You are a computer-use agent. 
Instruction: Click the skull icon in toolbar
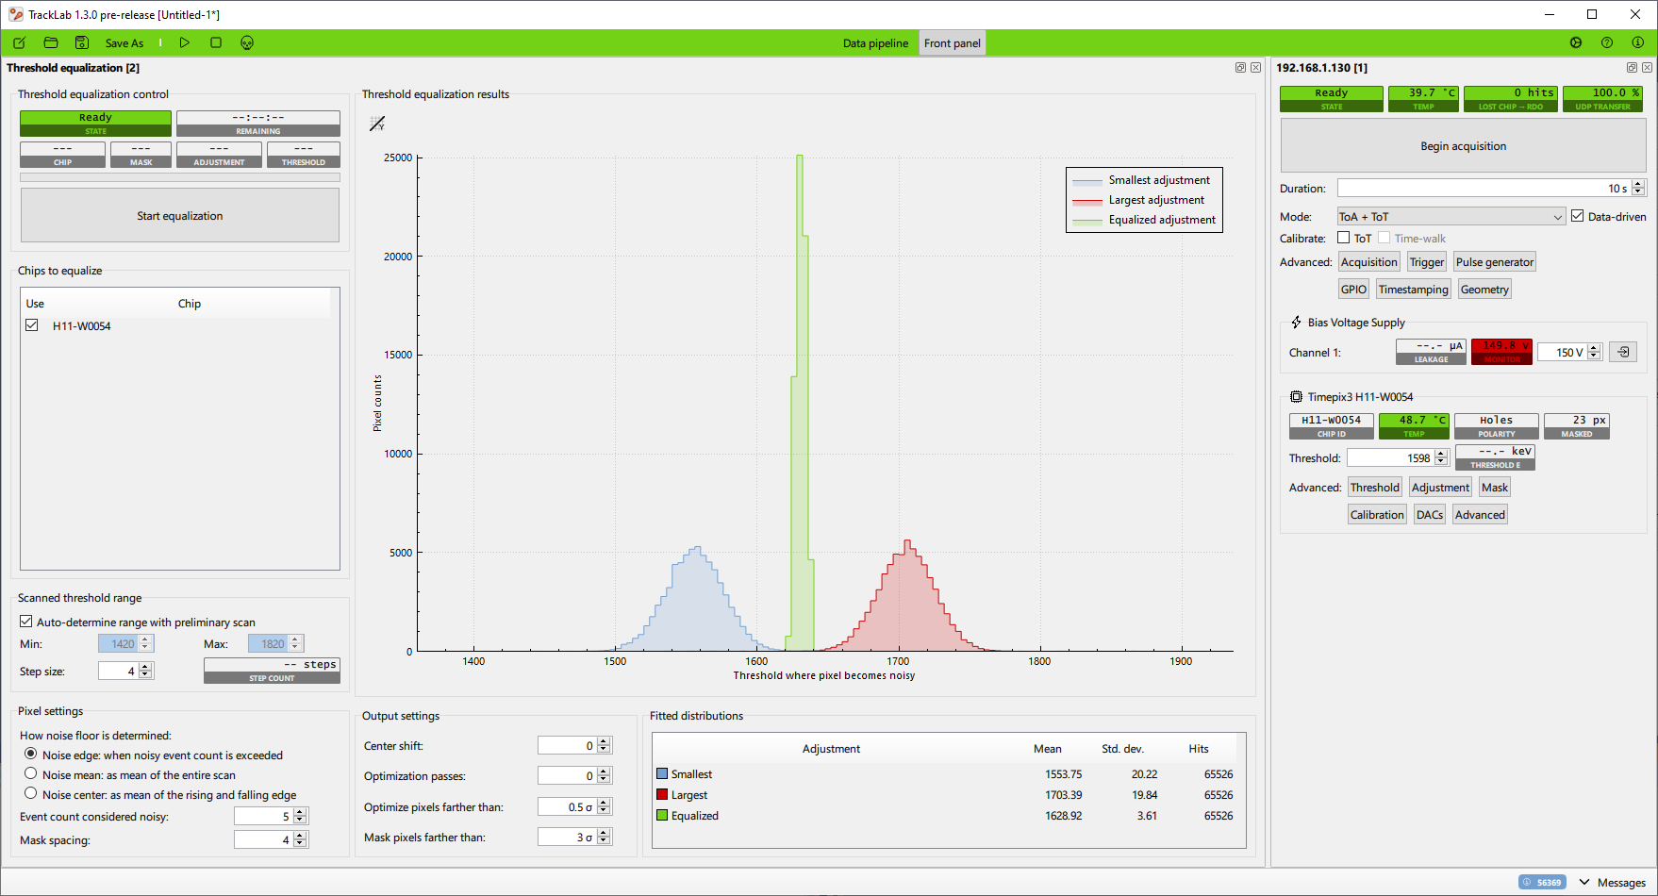[x=247, y=43]
